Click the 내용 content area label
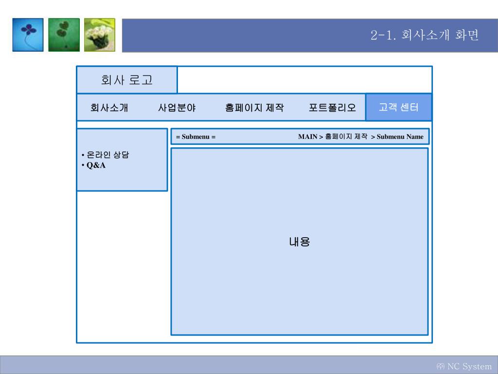498x374 pixels. 300,242
